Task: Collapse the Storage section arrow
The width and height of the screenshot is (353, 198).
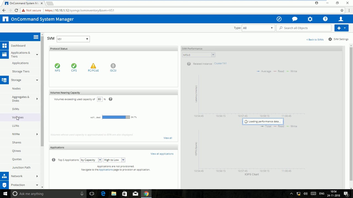Action: tap(37, 80)
